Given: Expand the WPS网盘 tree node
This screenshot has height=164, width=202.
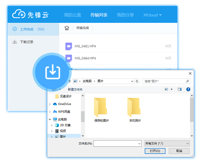Looking at the screenshot, I should pyautogui.click(x=50, y=112).
